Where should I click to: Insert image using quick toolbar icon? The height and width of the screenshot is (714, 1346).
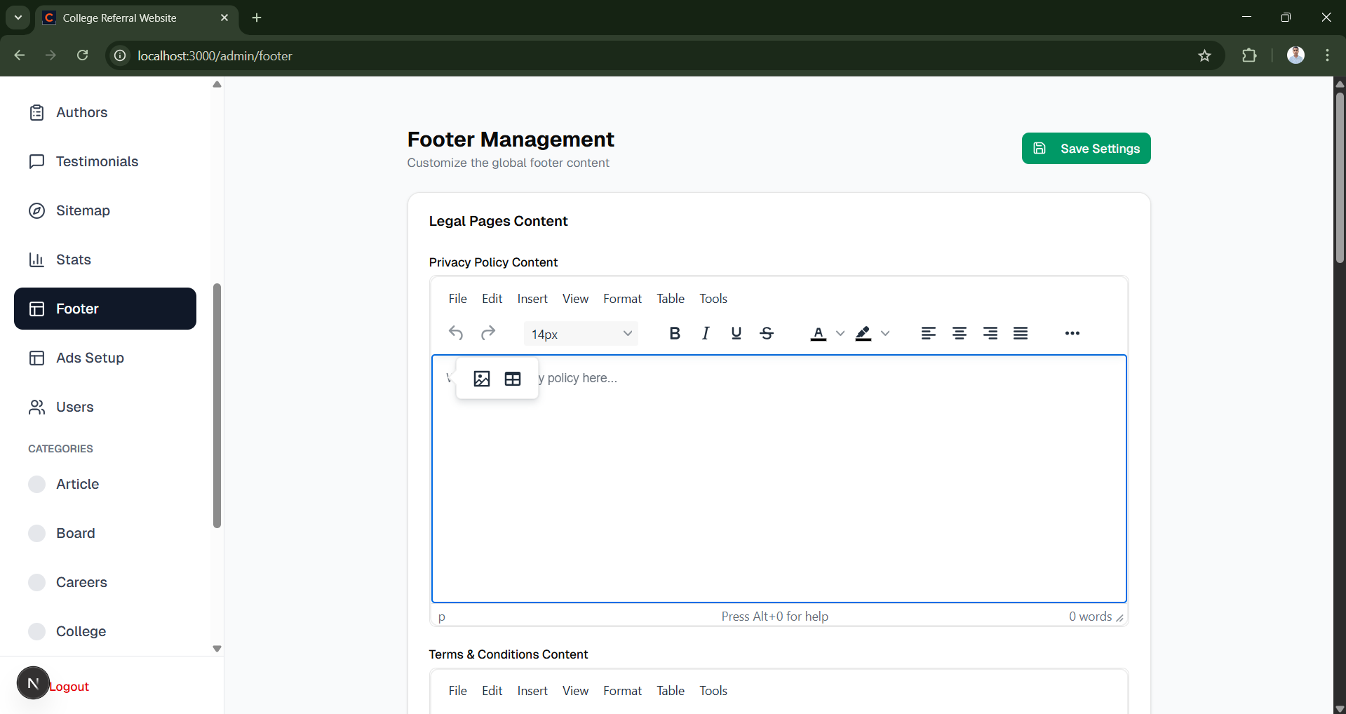tap(482, 379)
